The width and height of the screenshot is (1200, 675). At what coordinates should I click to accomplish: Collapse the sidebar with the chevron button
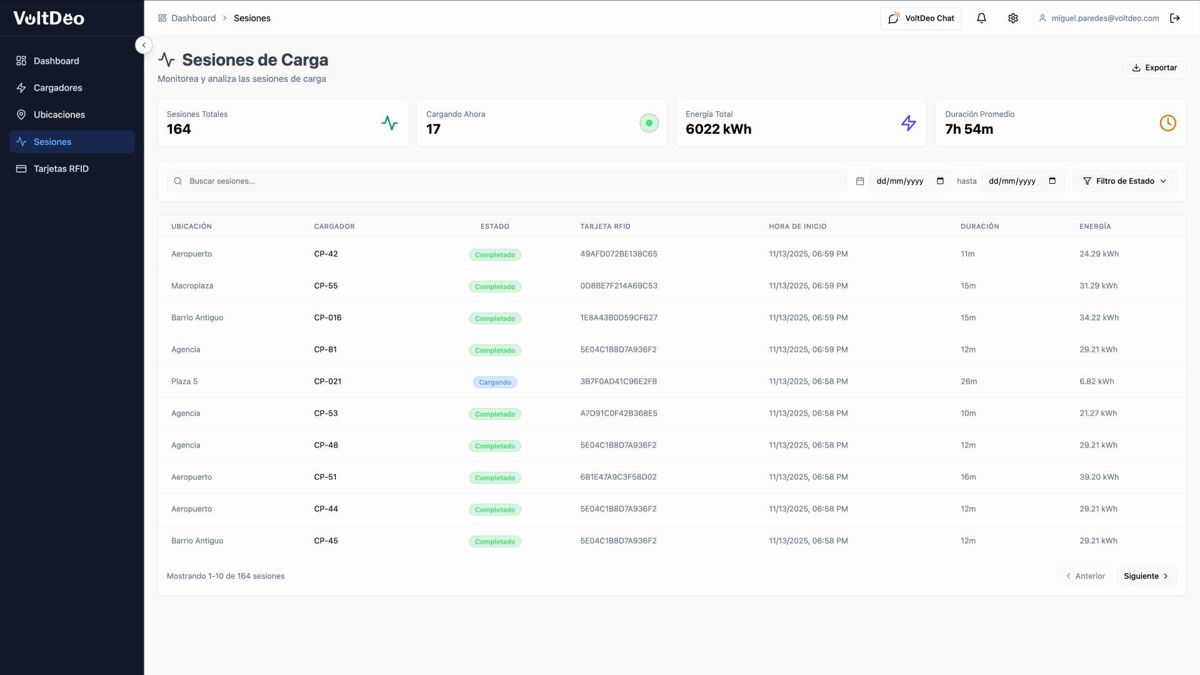pyautogui.click(x=144, y=45)
